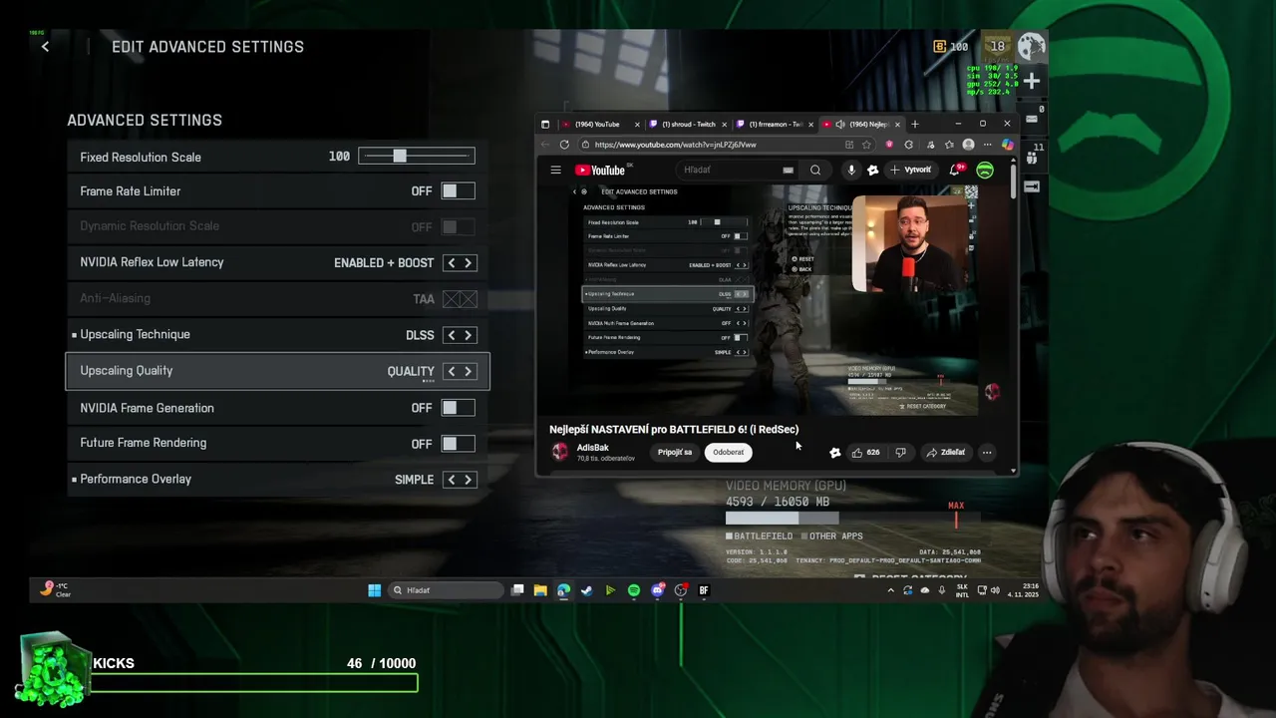This screenshot has width=1276, height=718.
Task: Switch to the shroud - Twitch tab
Action: click(688, 125)
